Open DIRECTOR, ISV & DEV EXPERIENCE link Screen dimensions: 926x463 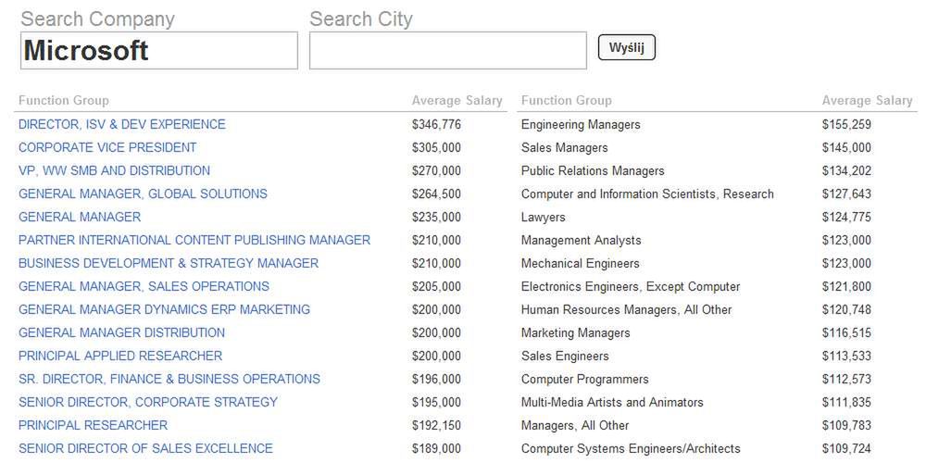point(122,125)
